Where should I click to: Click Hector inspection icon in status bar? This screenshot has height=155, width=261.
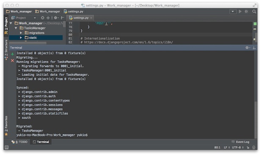click(x=254, y=147)
